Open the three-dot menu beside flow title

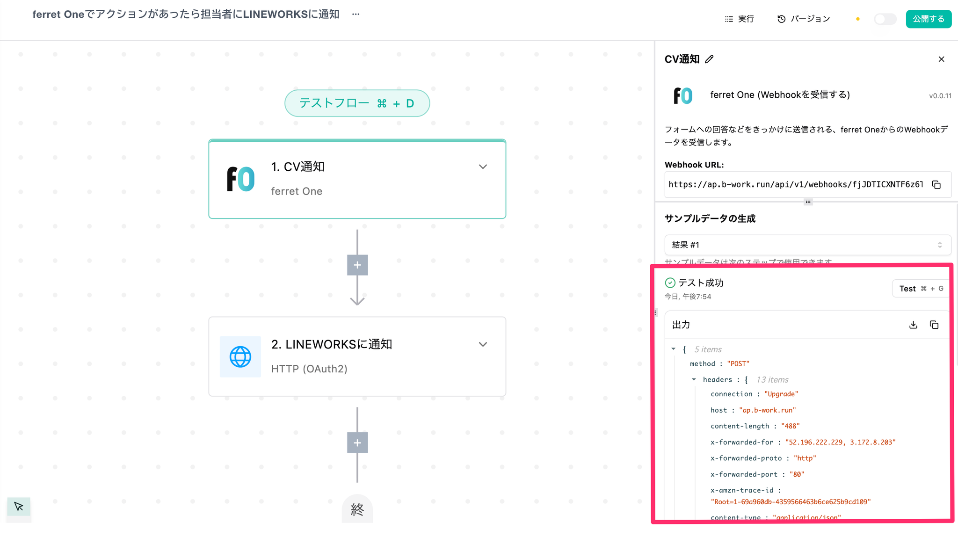pyautogui.click(x=356, y=14)
